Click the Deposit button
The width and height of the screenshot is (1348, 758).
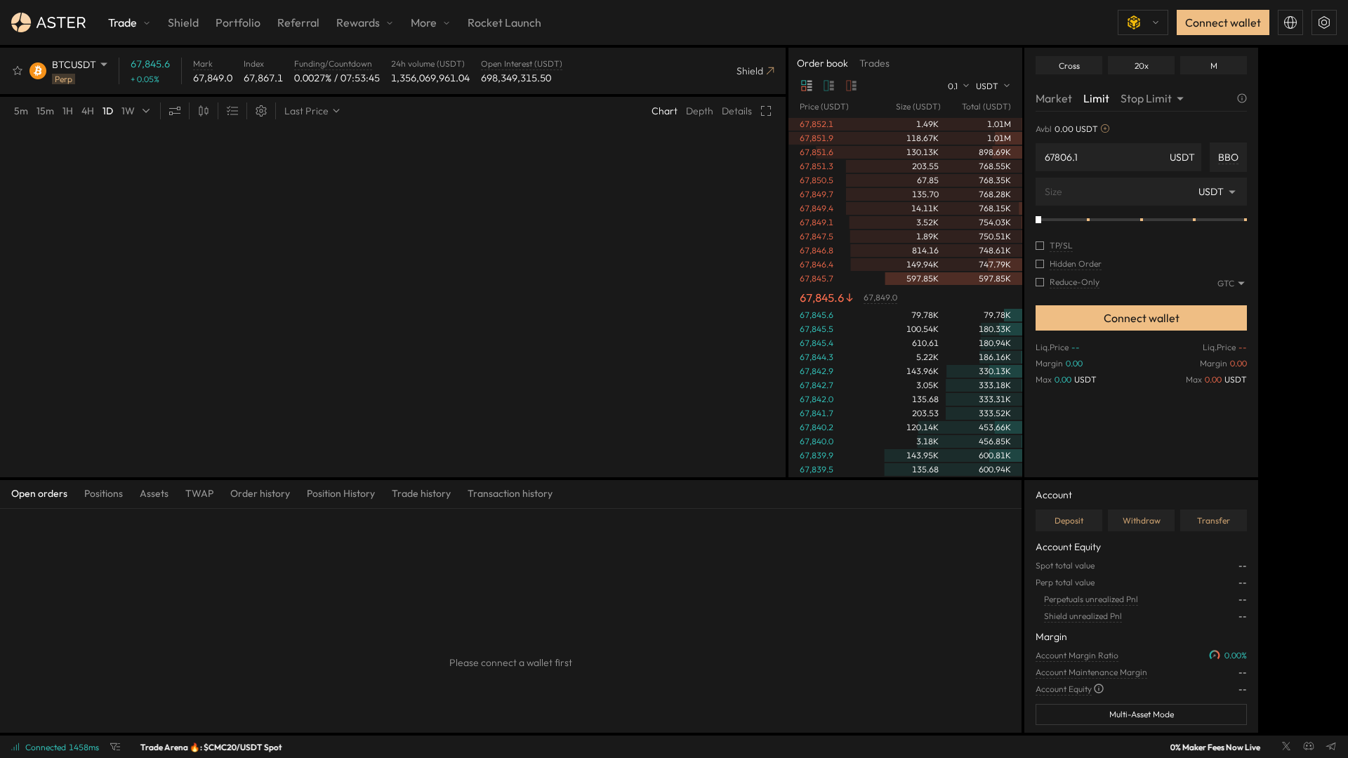pos(1069,520)
